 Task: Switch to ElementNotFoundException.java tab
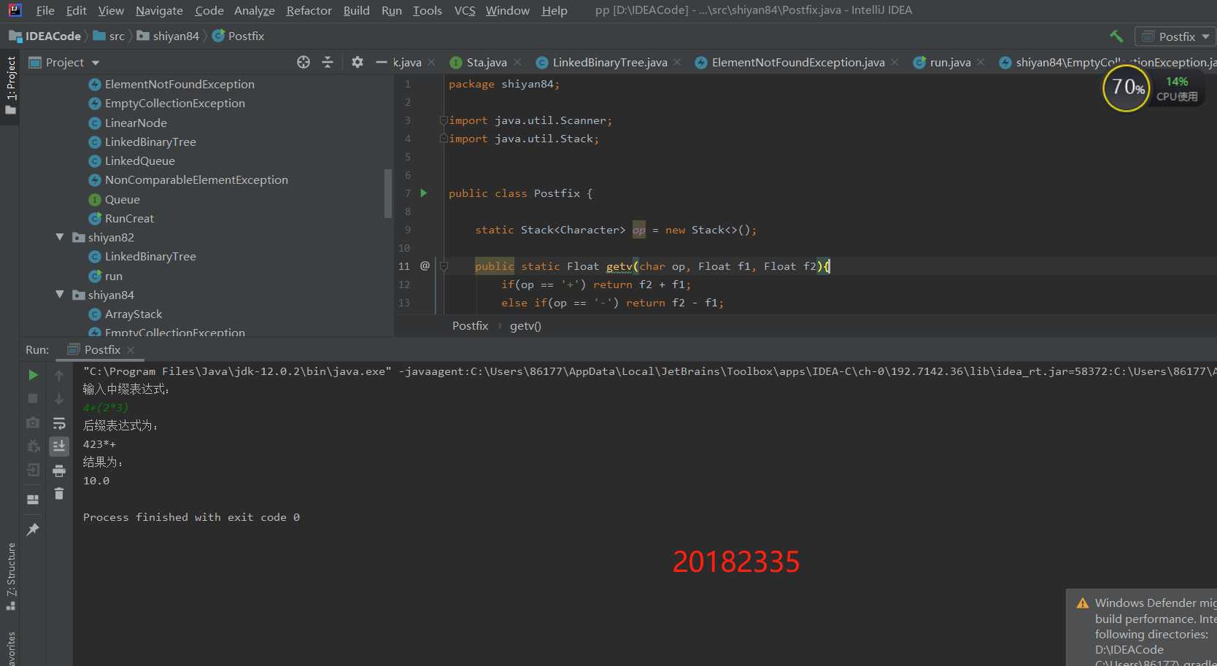coord(797,63)
